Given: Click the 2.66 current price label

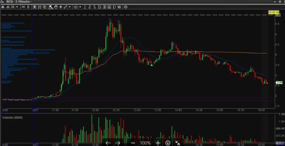Looking at the screenshot, I should pyautogui.click(x=280, y=82).
